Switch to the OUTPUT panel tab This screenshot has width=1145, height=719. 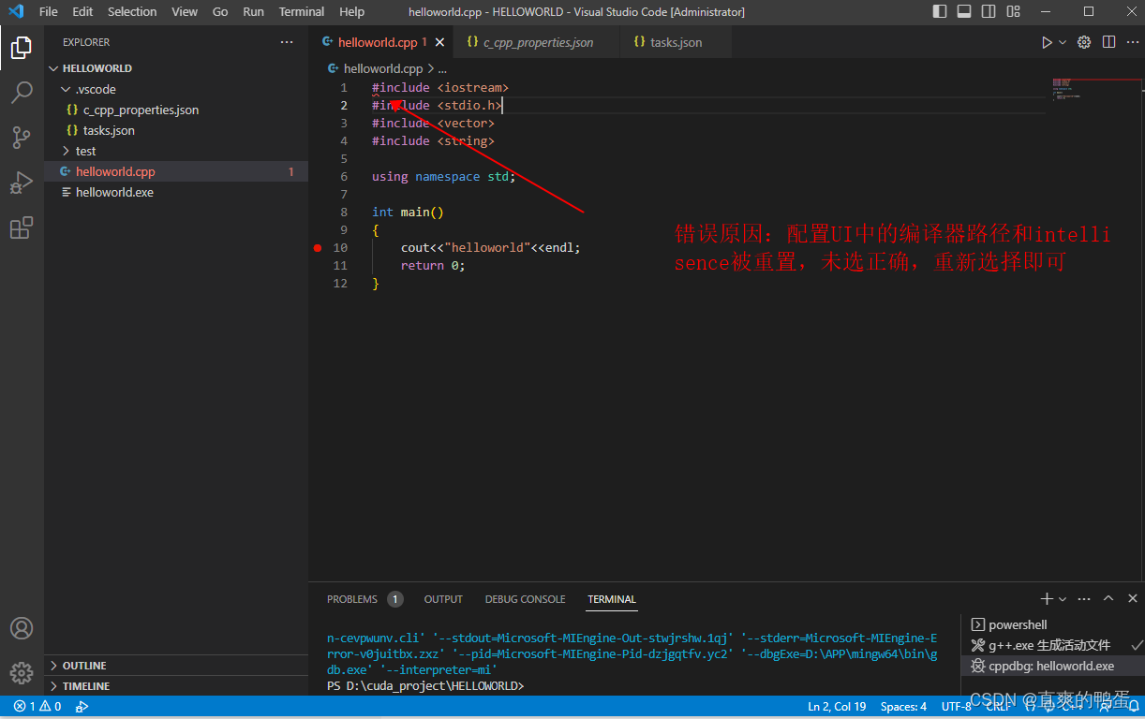pyautogui.click(x=443, y=599)
